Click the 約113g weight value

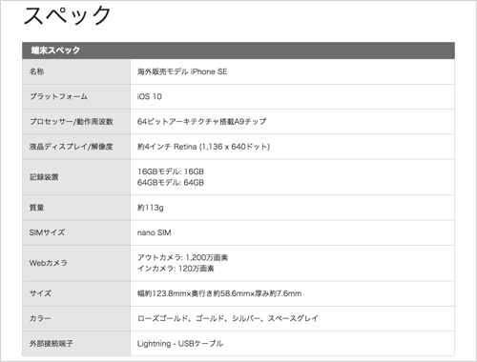pos(151,208)
